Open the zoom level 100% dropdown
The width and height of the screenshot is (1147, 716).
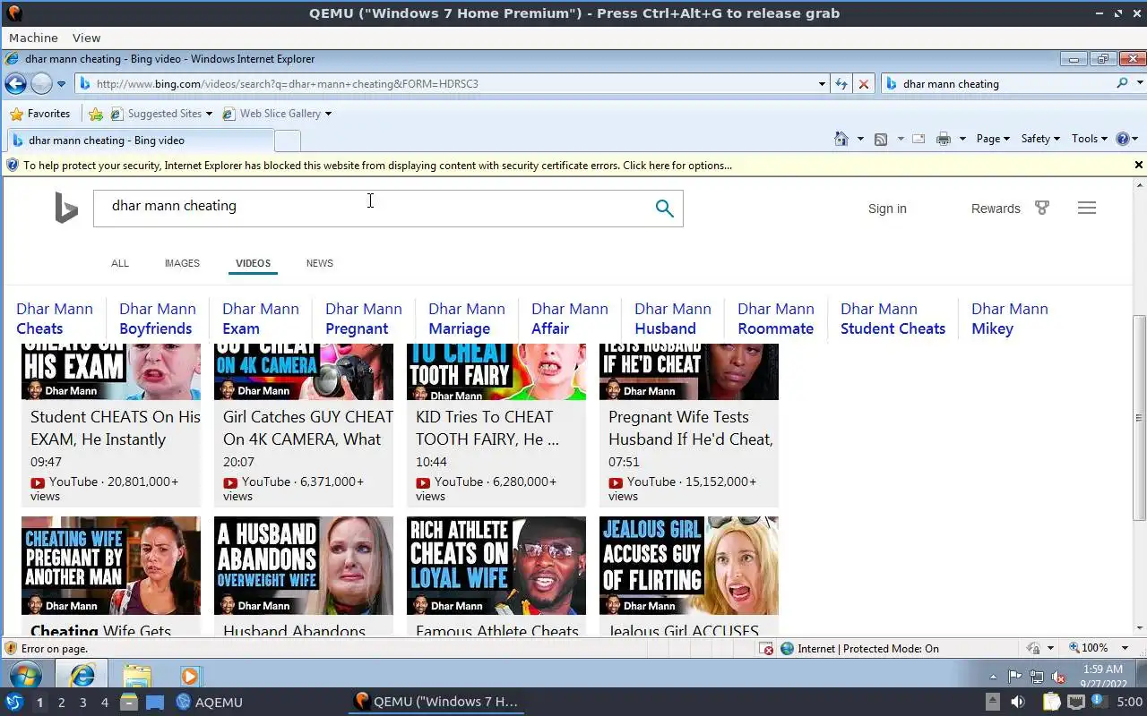[x=1125, y=648]
